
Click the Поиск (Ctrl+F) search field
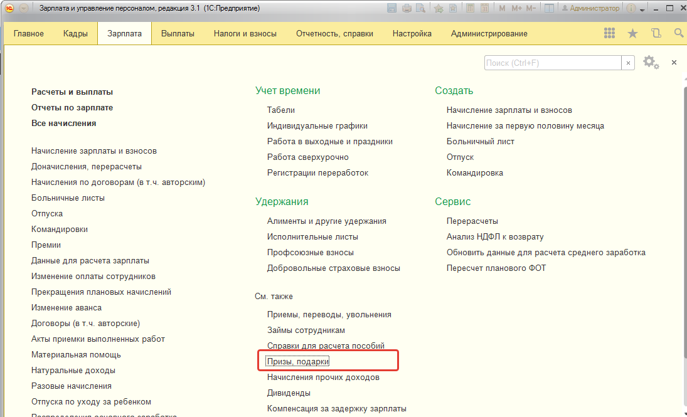pyautogui.click(x=553, y=63)
